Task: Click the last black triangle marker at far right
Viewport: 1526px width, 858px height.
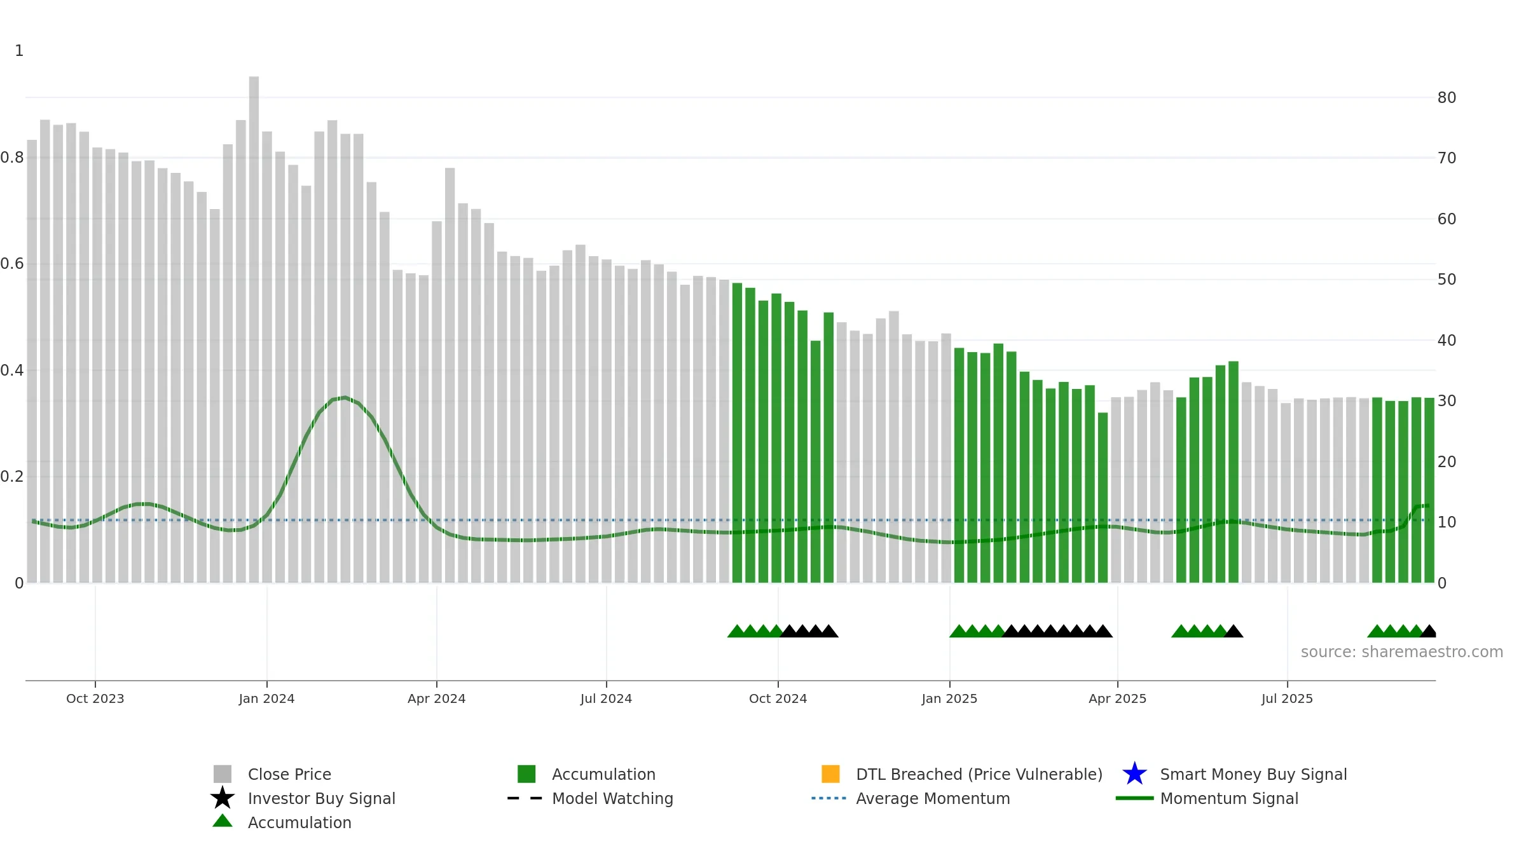Action: [1428, 631]
